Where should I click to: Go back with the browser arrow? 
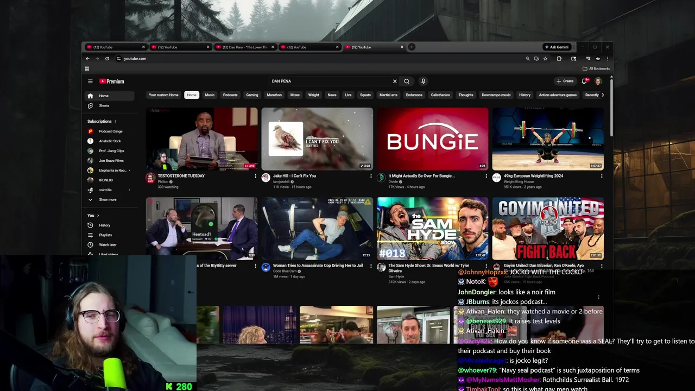pos(87,59)
